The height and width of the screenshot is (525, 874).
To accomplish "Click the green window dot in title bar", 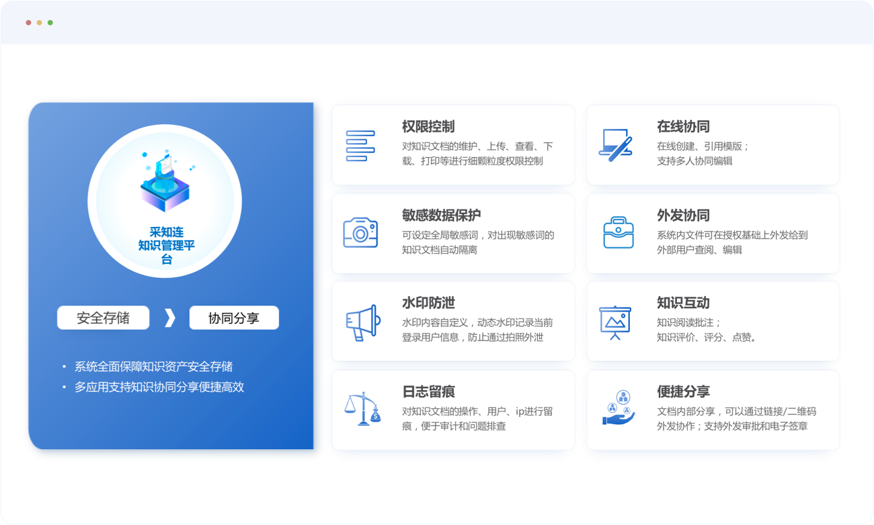I will [50, 23].
